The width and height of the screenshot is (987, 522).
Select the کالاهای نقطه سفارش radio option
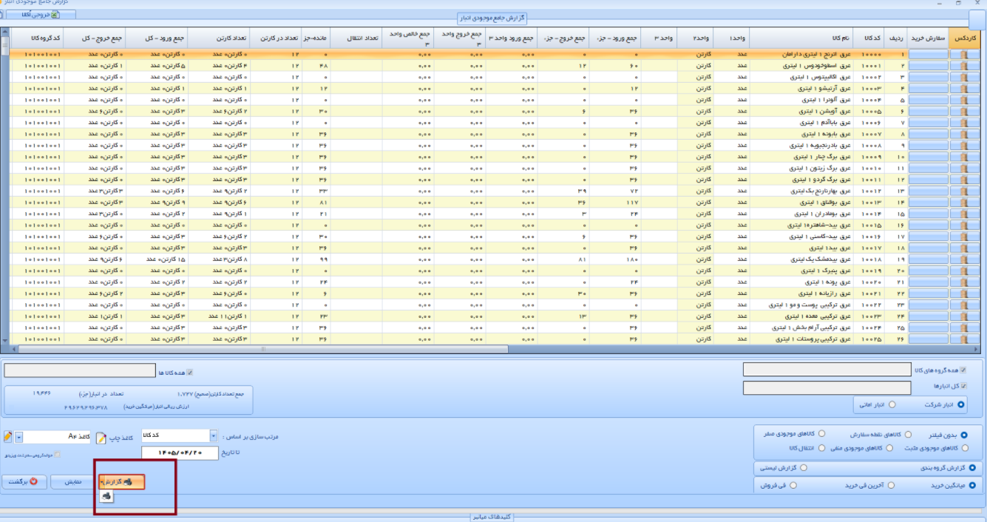point(909,435)
